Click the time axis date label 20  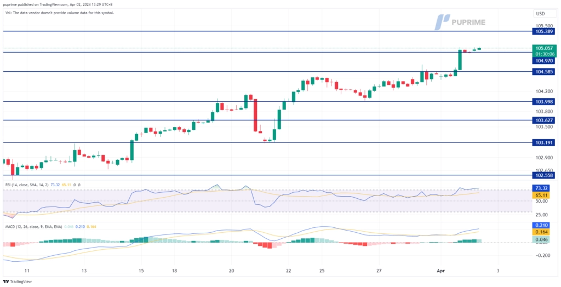point(231,271)
